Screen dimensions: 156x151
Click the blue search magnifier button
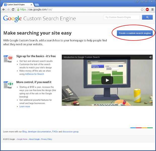click(x=147, y=17)
